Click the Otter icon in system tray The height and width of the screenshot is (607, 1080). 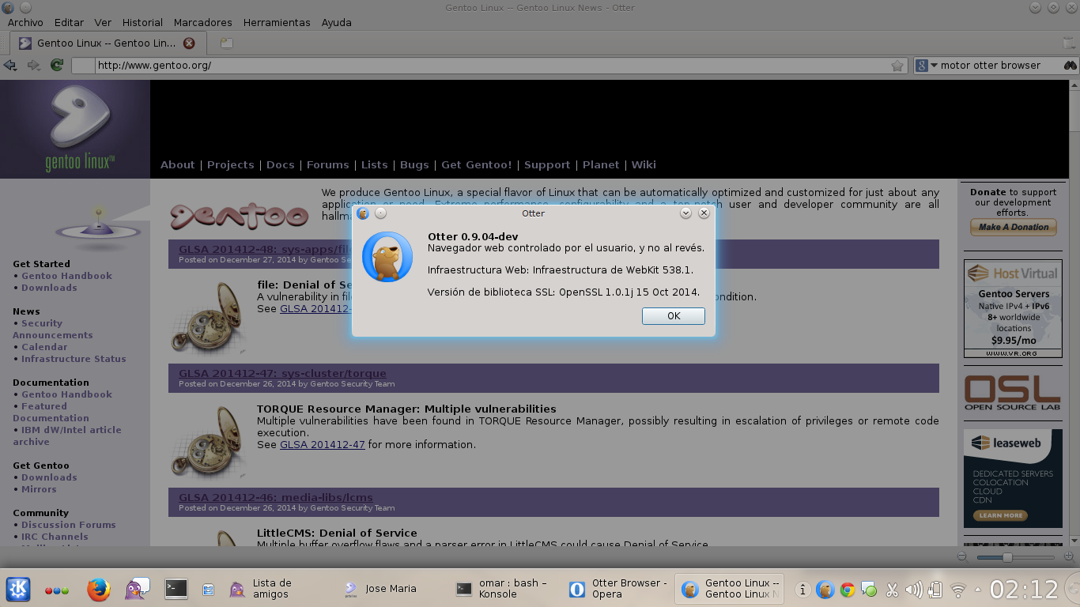click(825, 590)
